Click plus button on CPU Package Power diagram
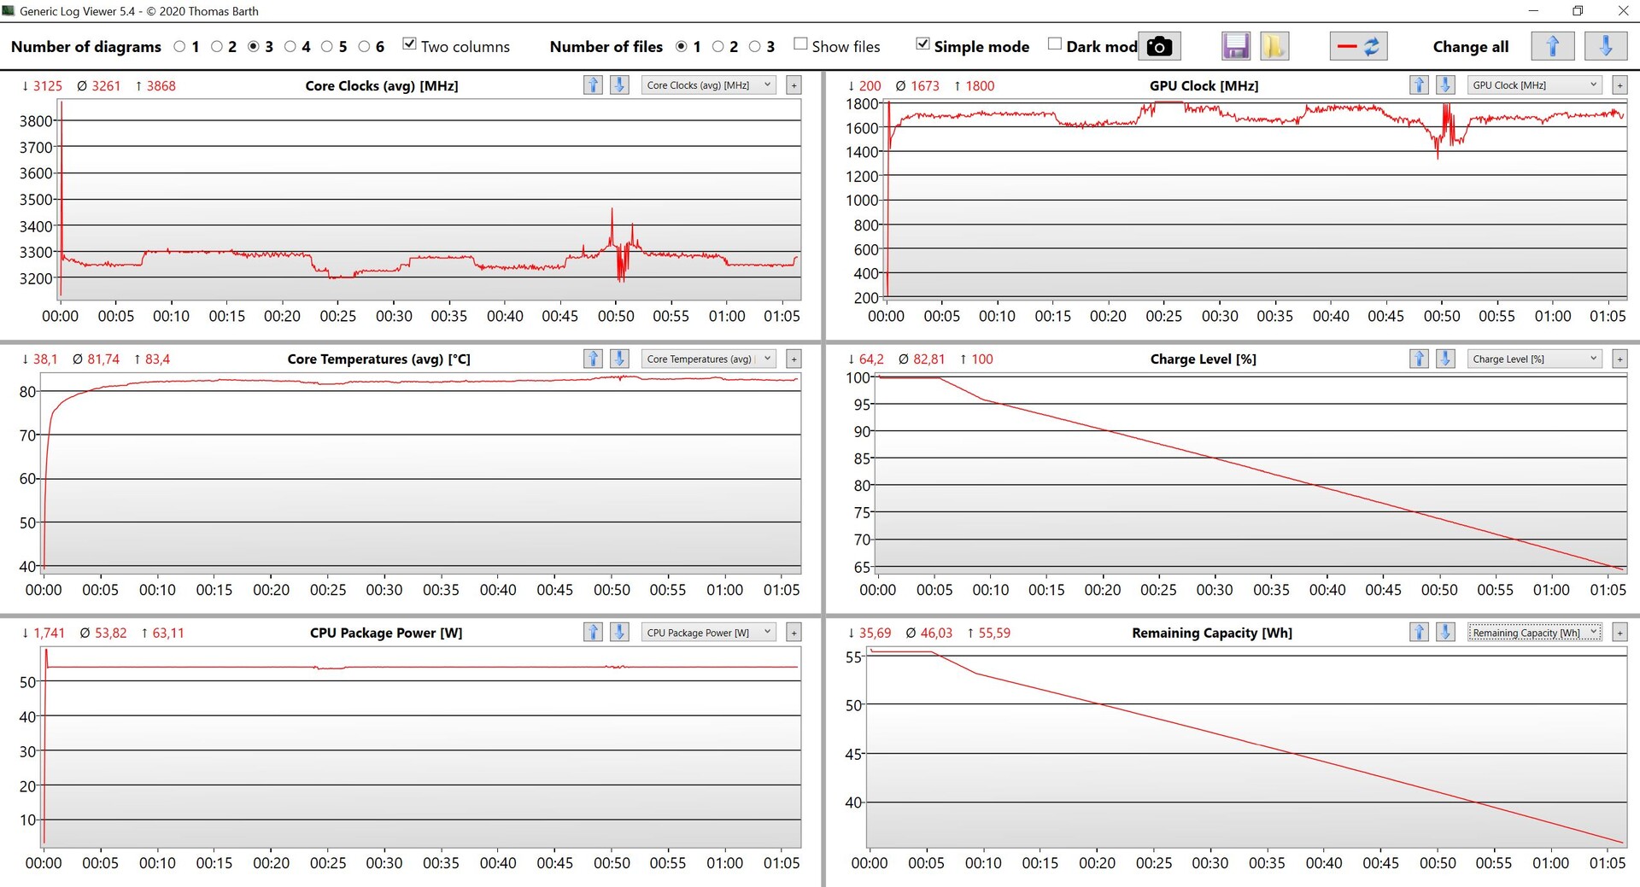The image size is (1640, 887). [794, 633]
